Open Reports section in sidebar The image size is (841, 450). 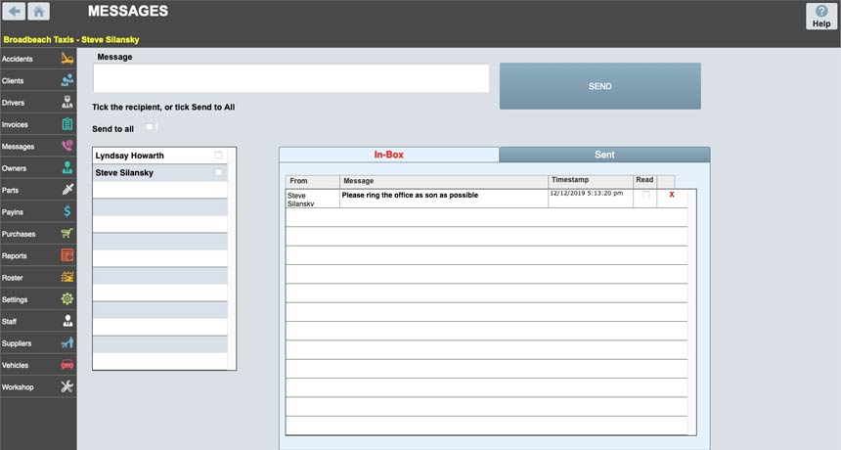38,255
